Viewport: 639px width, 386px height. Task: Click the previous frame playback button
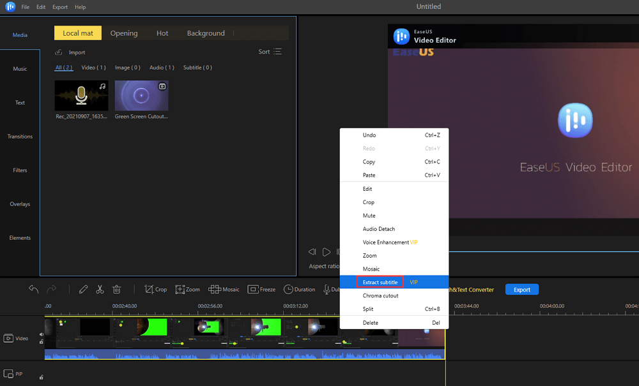(x=312, y=252)
